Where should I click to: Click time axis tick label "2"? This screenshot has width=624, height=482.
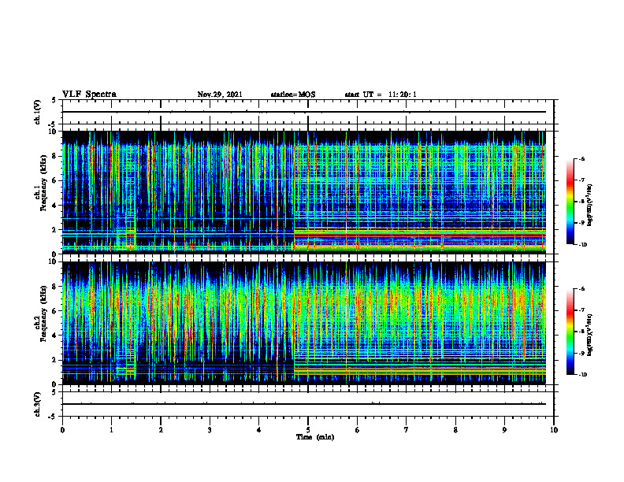[161, 430]
